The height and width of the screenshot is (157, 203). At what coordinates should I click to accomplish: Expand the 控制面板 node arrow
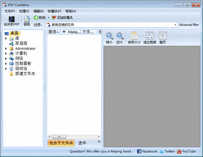6,64
